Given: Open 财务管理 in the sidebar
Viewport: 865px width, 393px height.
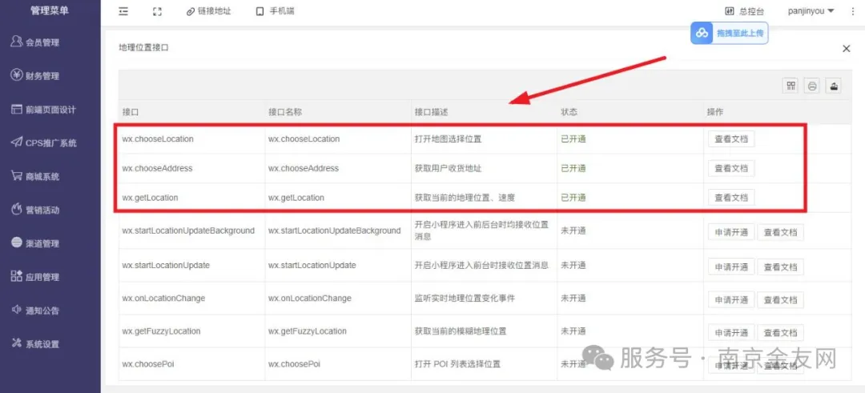Looking at the screenshot, I should [35, 75].
